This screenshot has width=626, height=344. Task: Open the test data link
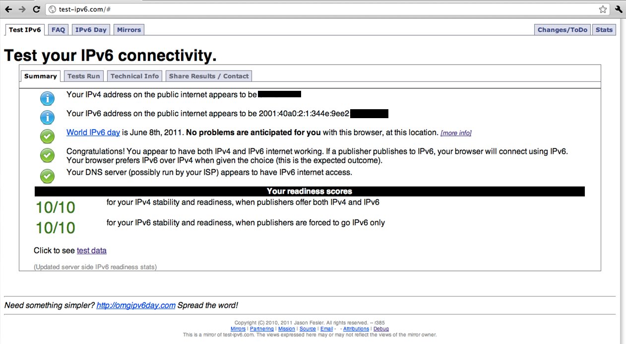point(92,251)
